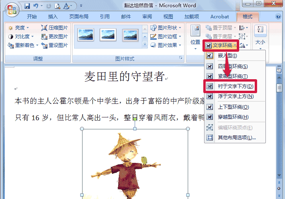285x199 pixels.
Task: Select the 邮件 tab
Action: (126, 17)
